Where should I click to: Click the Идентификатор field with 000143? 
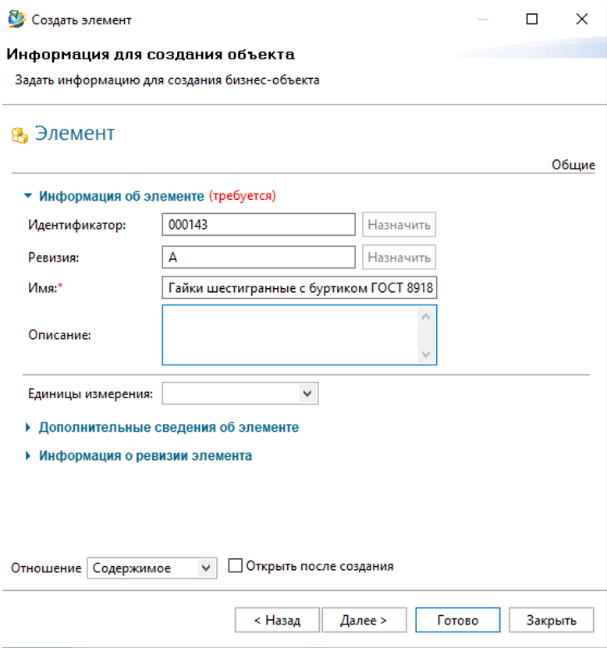tap(258, 224)
